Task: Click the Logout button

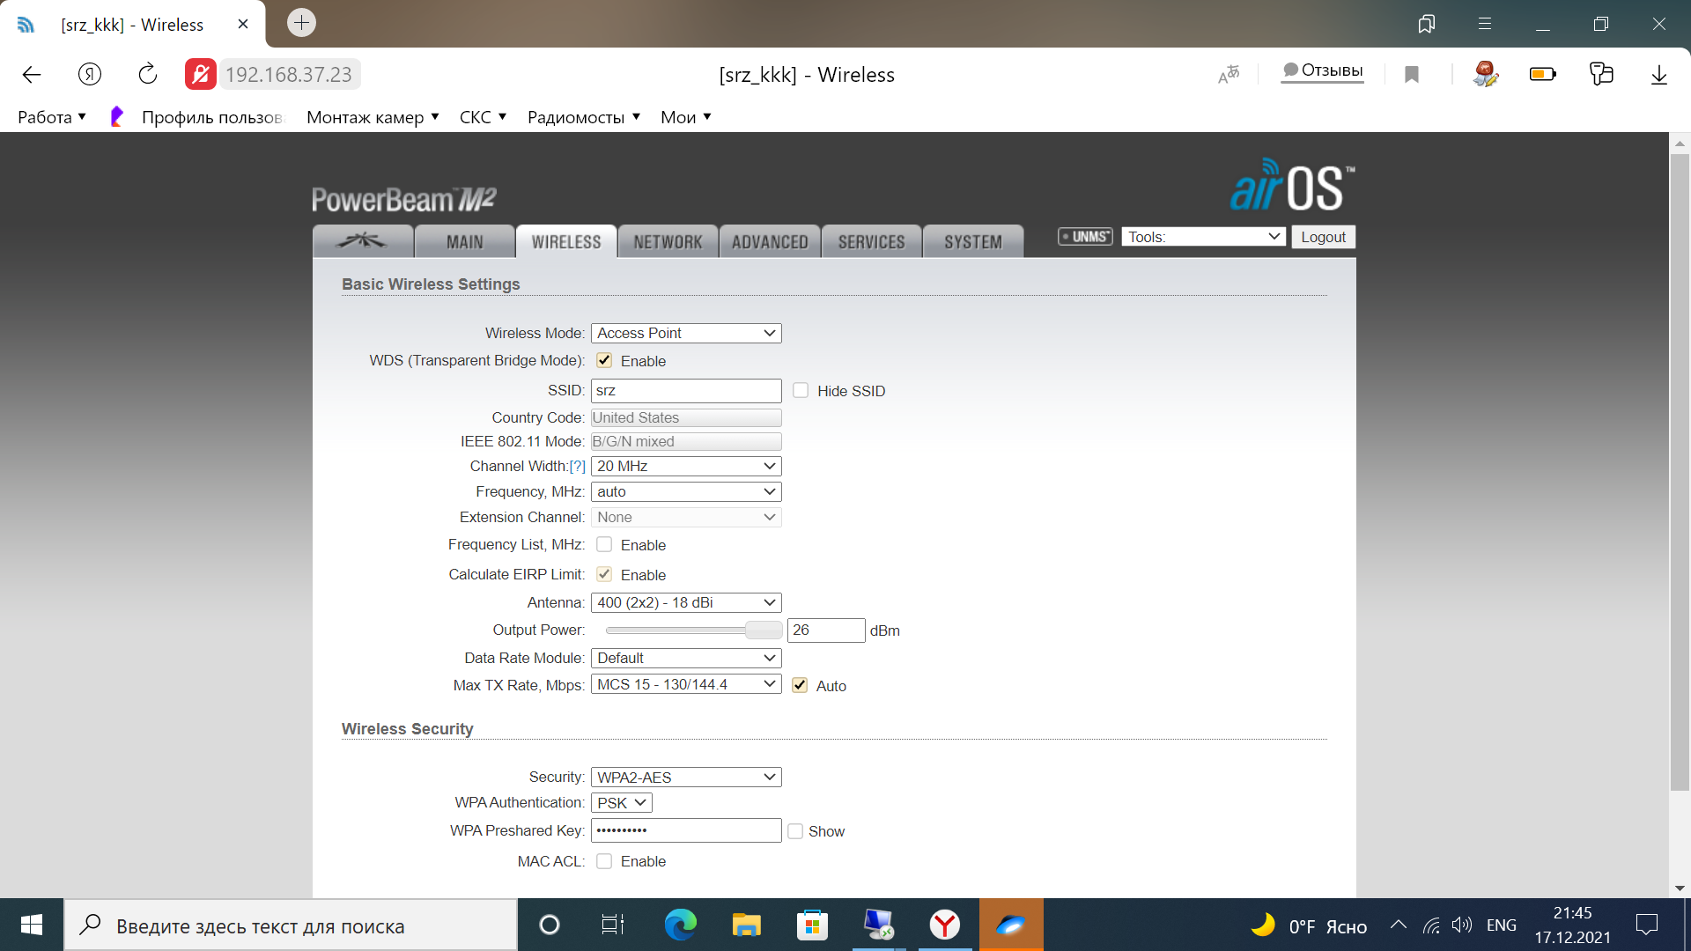Action: (x=1323, y=237)
